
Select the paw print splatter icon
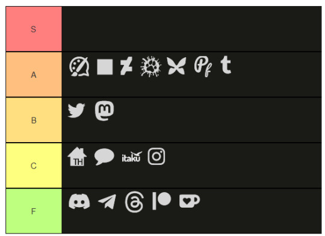click(150, 66)
